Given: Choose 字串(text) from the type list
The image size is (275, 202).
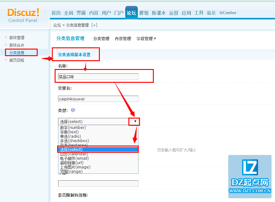Looking at the screenshot, I should pyautogui.click(x=98, y=132).
